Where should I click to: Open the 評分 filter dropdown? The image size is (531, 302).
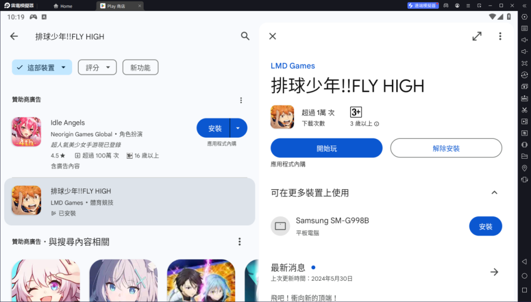97,67
